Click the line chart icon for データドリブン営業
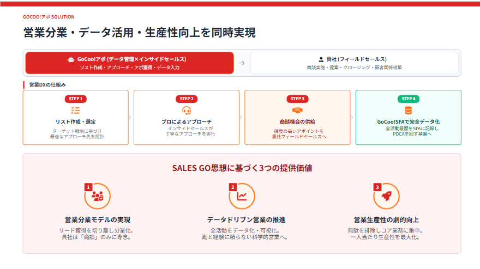 point(242,196)
